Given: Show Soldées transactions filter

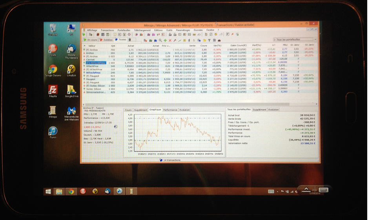Looking at the screenshot, I should (106, 40).
